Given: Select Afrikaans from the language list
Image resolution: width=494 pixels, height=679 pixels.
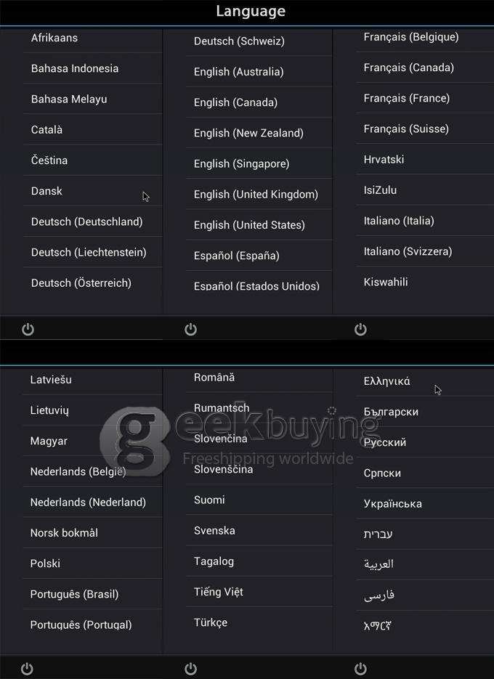Looking at the screenshot, I should point(54,38).
